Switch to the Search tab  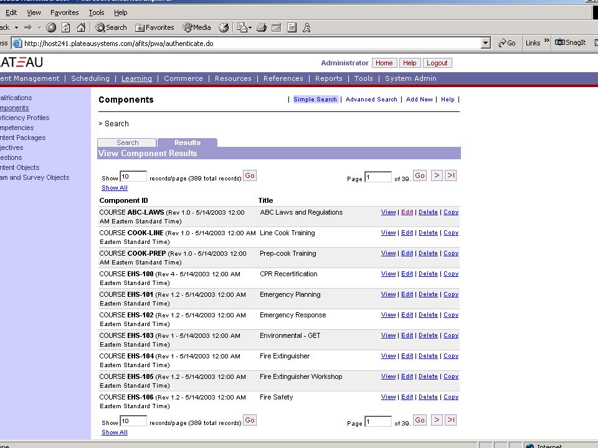(127, 142)
